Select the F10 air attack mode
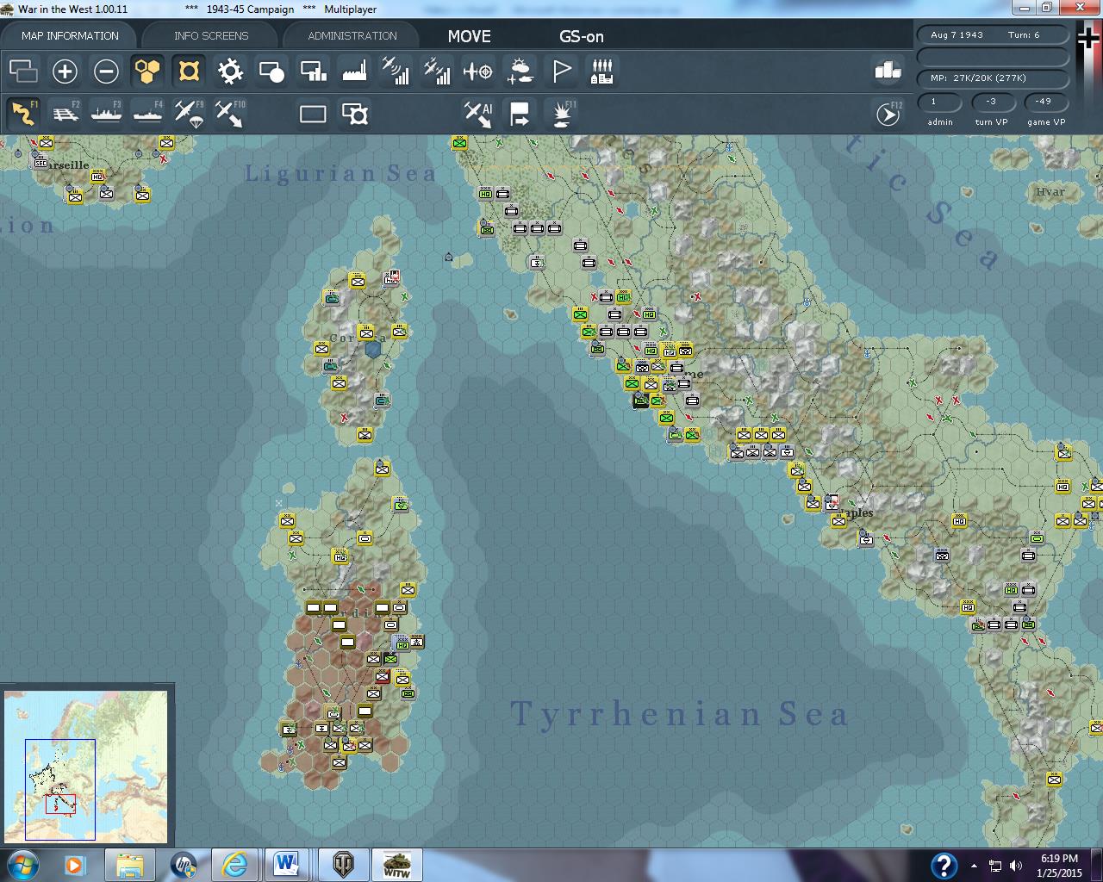The image size is (1103, 882). pyautogui.click(x=230, y=113)
